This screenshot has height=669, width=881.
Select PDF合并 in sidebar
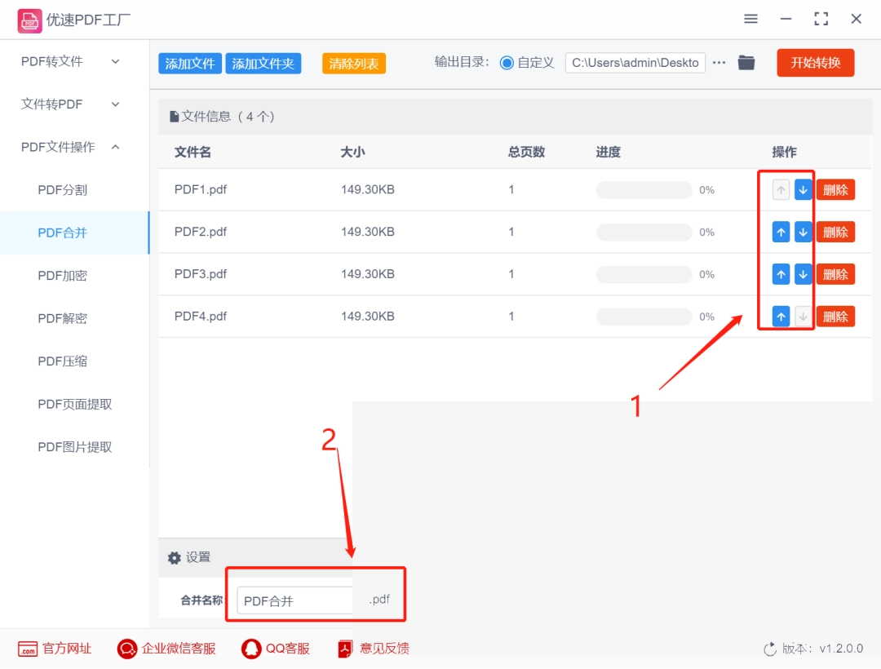point(74,233)
